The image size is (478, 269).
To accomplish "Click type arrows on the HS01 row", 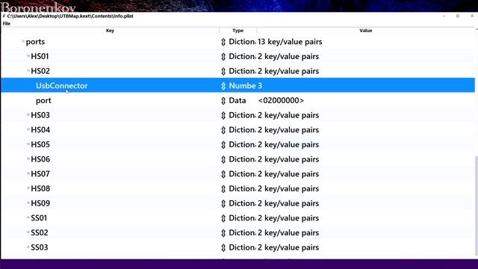I will pos(223,57).
